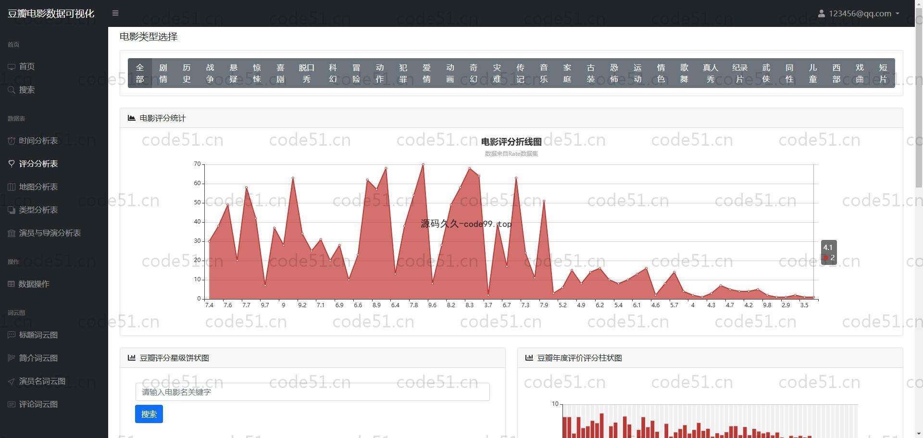Select the 音乐 movie type tab
The width and height of the screenshot is (923, 438).
click(x=544, y=73)
